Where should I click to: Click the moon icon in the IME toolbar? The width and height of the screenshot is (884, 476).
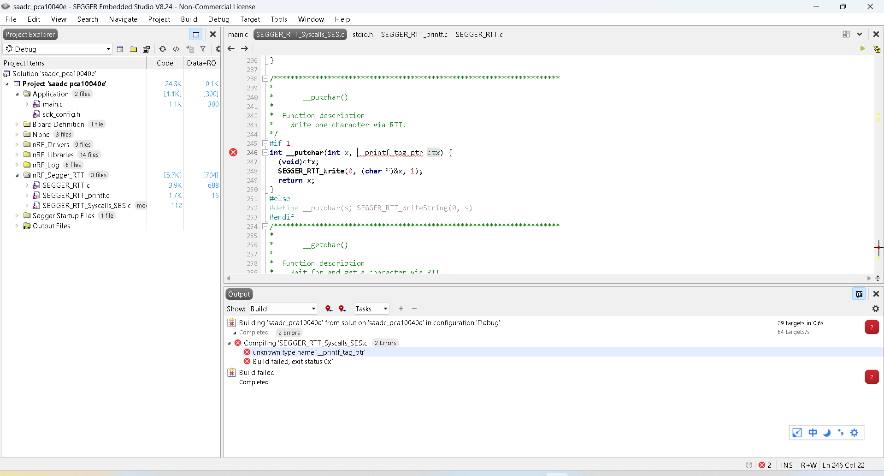pyautogui.click(x=827, y=433)
